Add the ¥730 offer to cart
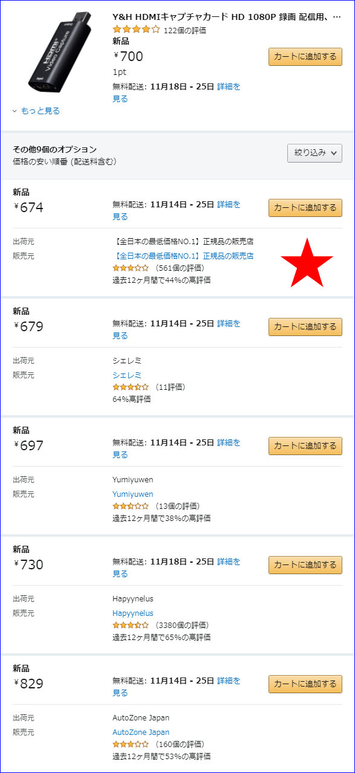The width and height of the screenshot is (355, 773). tap(305, 565)
